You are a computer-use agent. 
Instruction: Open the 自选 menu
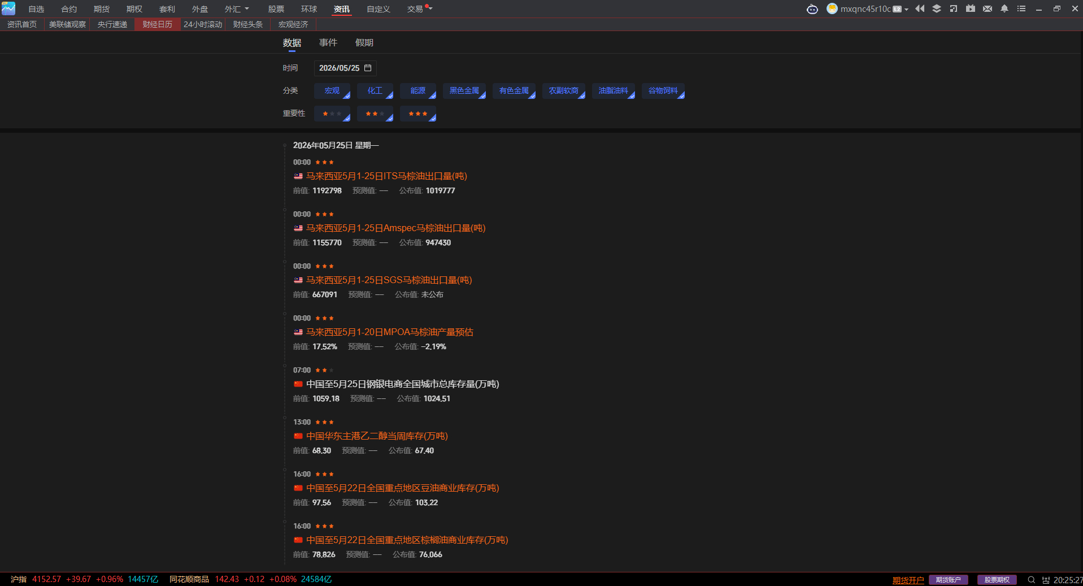36,9
